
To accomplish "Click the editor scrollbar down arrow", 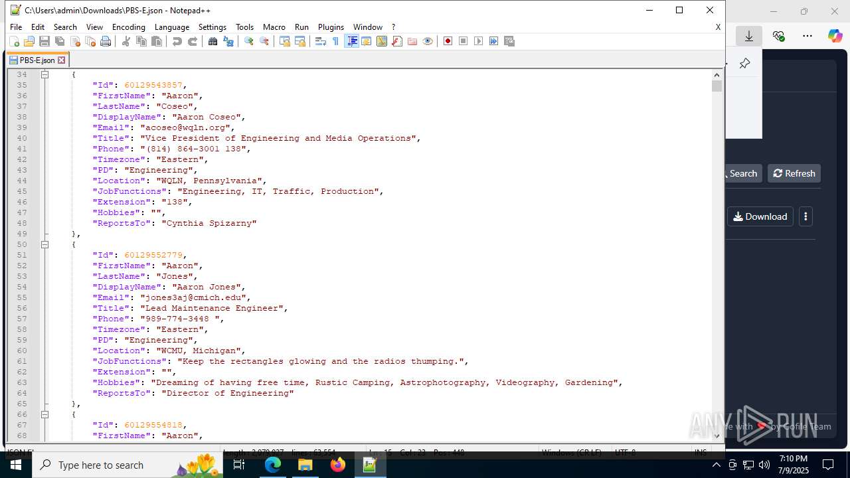I will (717, 436).
